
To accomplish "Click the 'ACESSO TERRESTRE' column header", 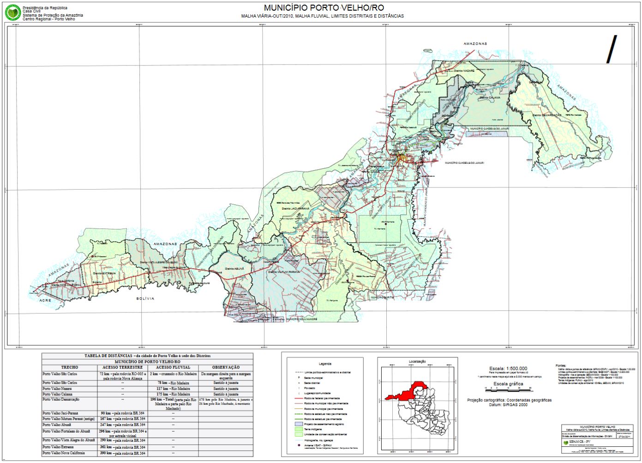I will (123, 367).
